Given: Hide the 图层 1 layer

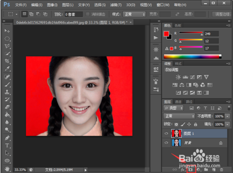Looking at the screenshot, I should tap(166, 133).
